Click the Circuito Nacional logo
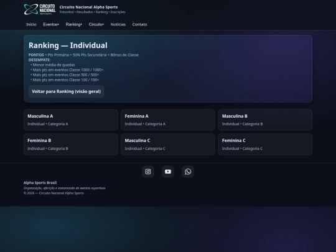Viewport: 336px width, 252px height. [40, 9]
